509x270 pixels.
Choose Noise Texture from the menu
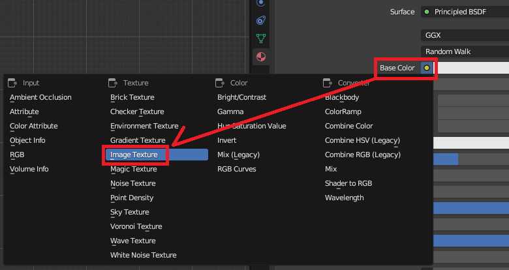tap(133, 183)
